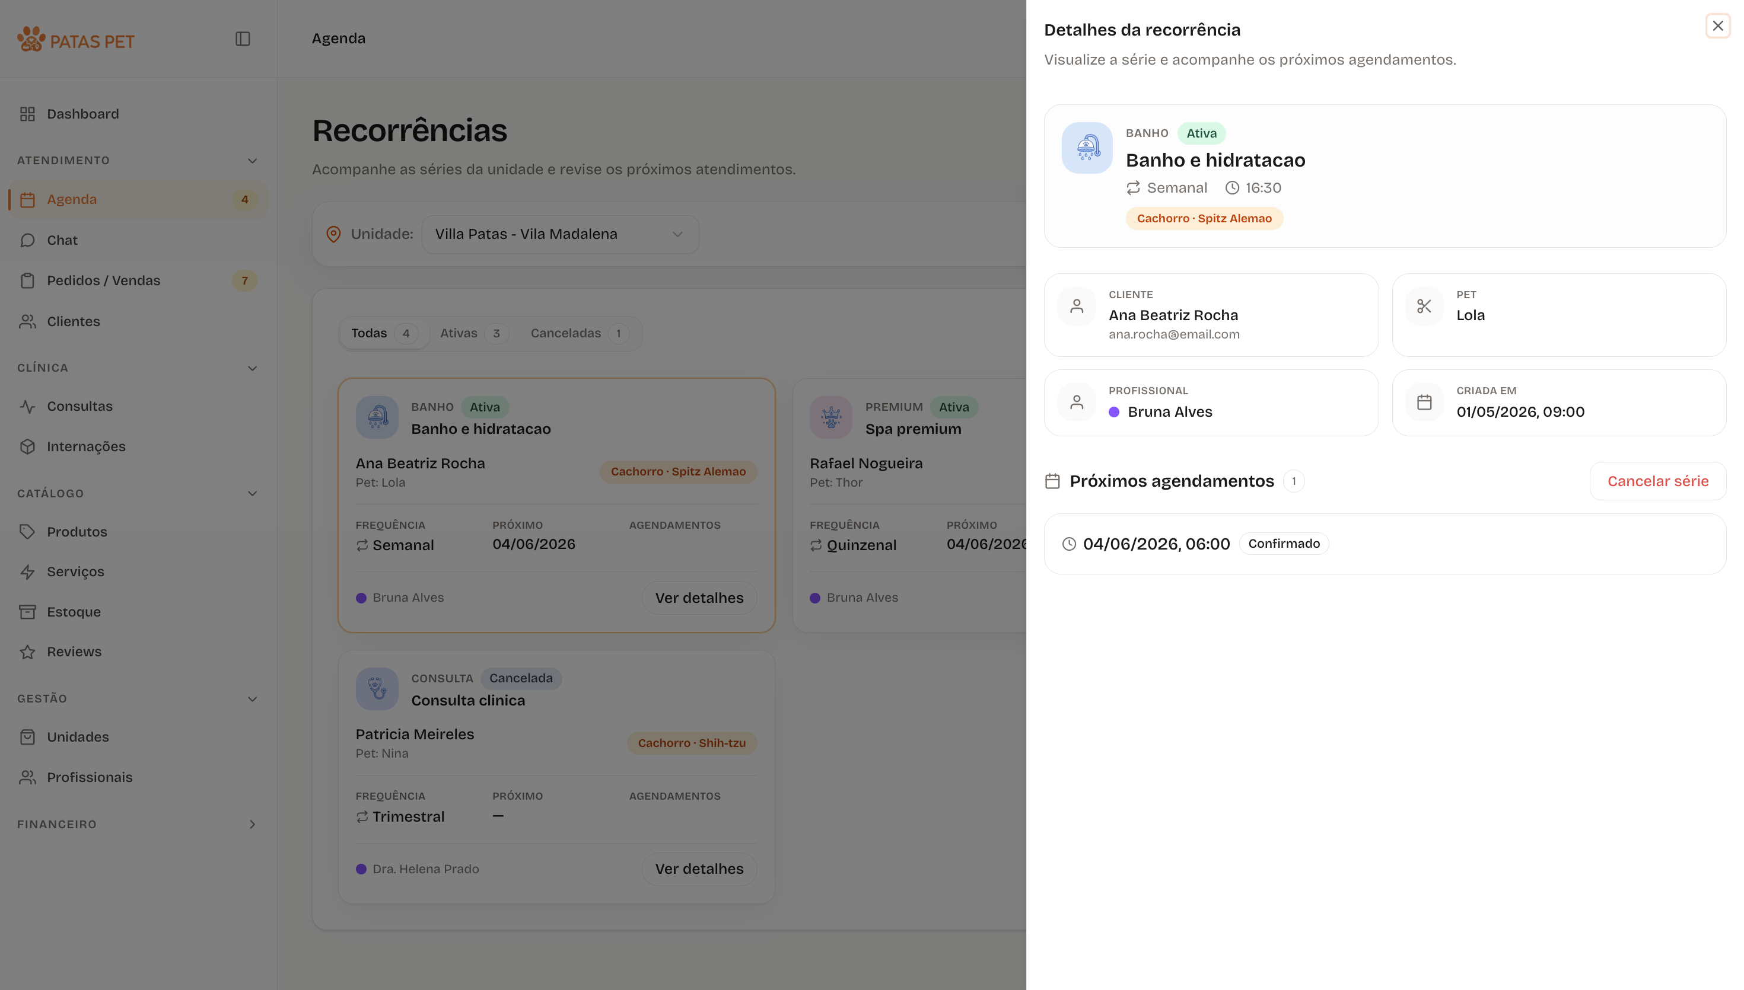Click the Consultas pulse icon
The height and width of the screenshot is (990, 1744).
tap(27, 407)
